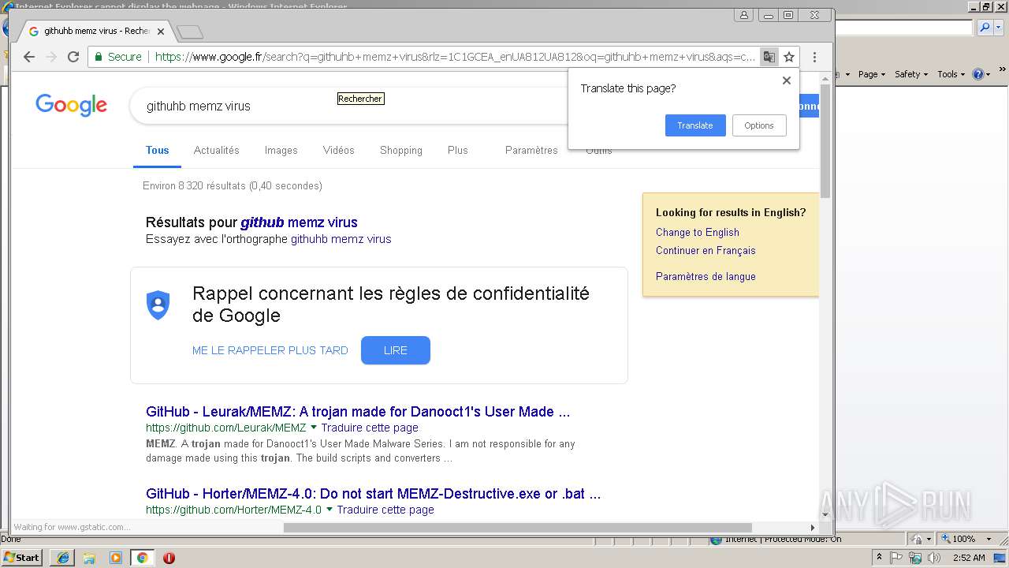The height and width of the screenshot is (568, 1009).
Task: Go back with Chrome's back arrow
Action: click(x=29, y=57)
